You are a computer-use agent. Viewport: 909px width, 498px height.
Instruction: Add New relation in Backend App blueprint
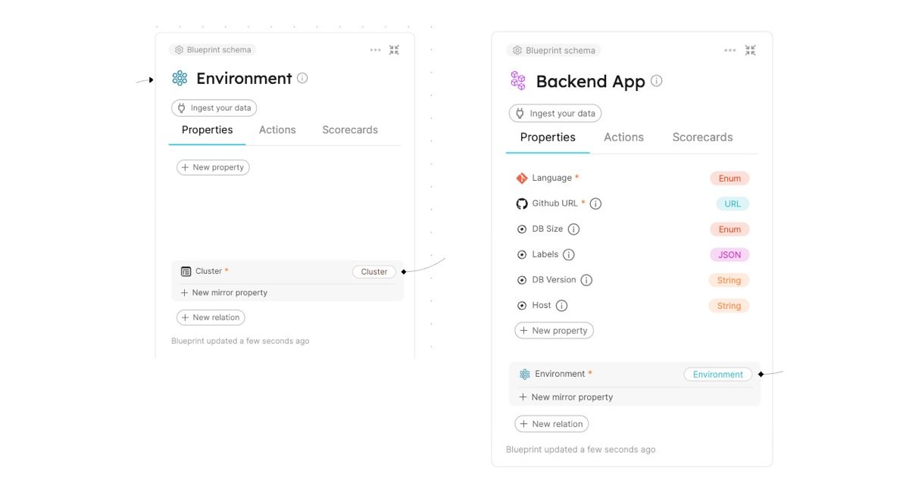coord(551,424)
